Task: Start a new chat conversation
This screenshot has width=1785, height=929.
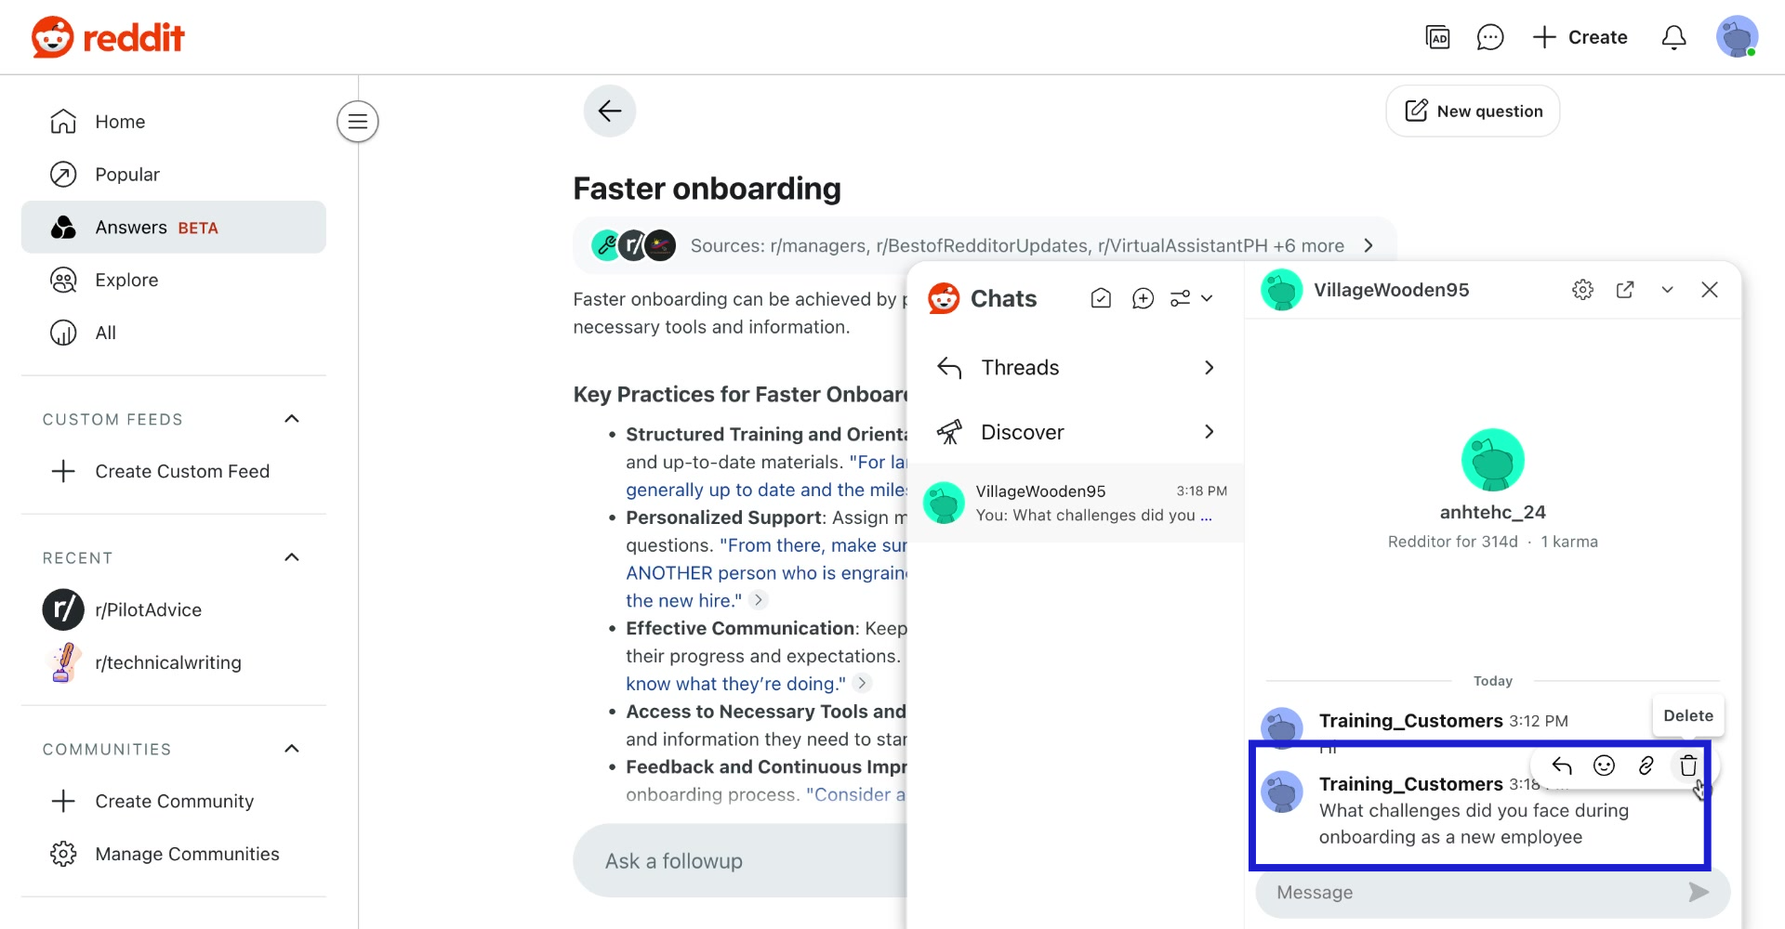Action: click(x=1143, y=298)
